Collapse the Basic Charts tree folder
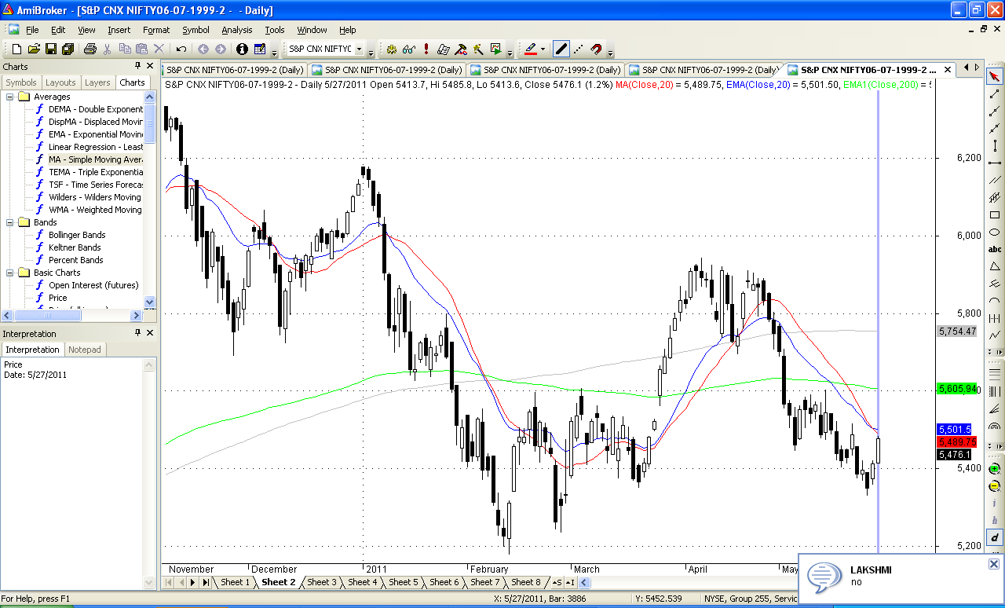This screenshot has width=1005, height=608. coord(10,273)
